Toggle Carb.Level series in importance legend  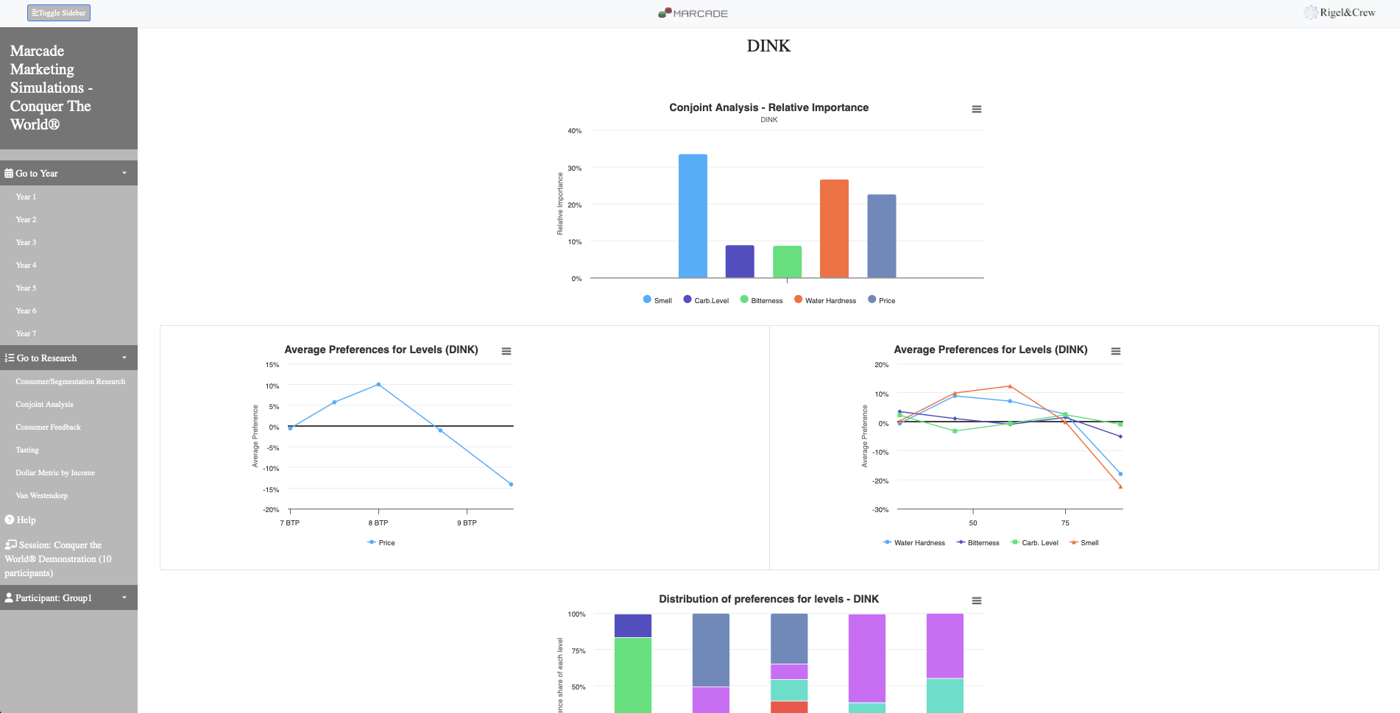point(706,300)
